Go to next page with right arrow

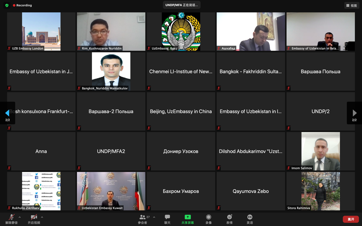(x=354, y=113)
